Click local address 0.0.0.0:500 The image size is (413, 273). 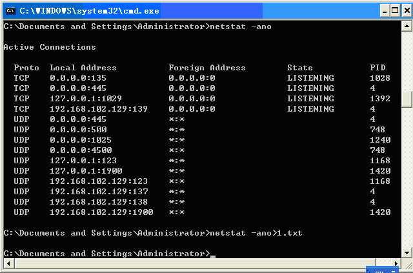[x=78, y=129]
